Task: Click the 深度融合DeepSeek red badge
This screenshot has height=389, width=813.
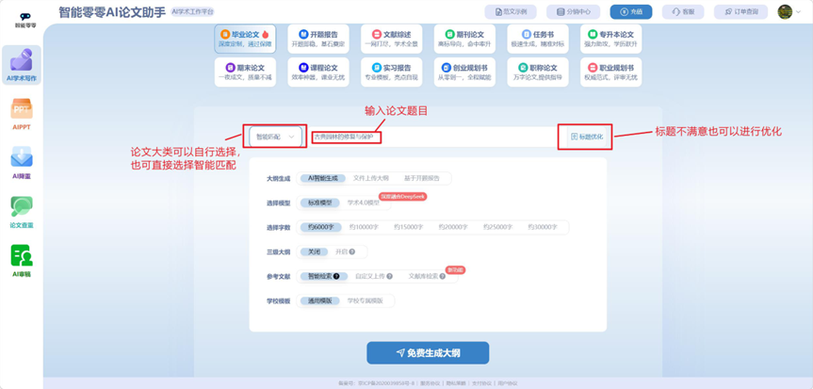Action: (x=403, y=197)
